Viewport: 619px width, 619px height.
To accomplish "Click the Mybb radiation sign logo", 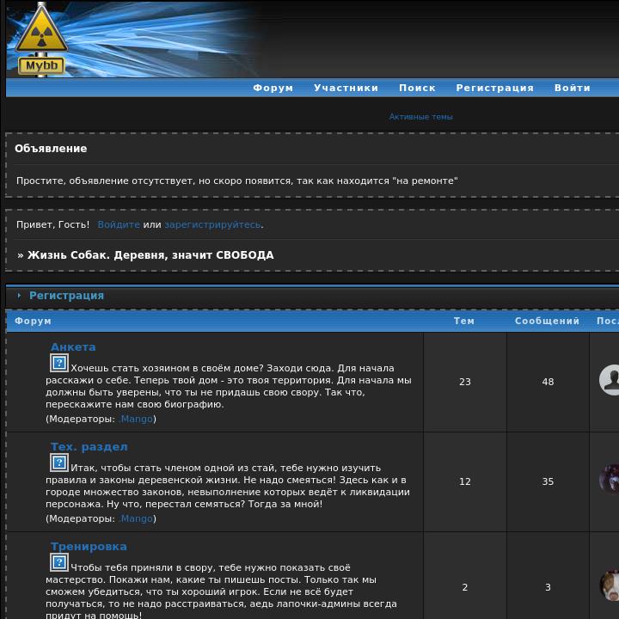I will (x=41, y=40).
